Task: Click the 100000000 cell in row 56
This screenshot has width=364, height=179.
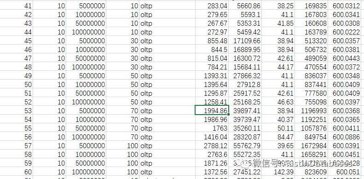Action: [86, 137]
